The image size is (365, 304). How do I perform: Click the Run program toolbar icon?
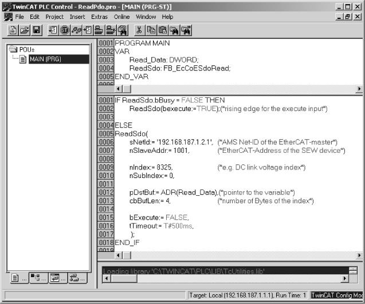pos(53,30)
